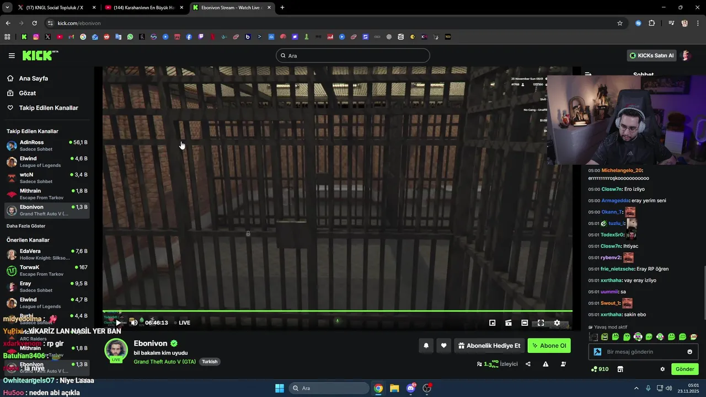Click the Gönder send button

[685, 369]
